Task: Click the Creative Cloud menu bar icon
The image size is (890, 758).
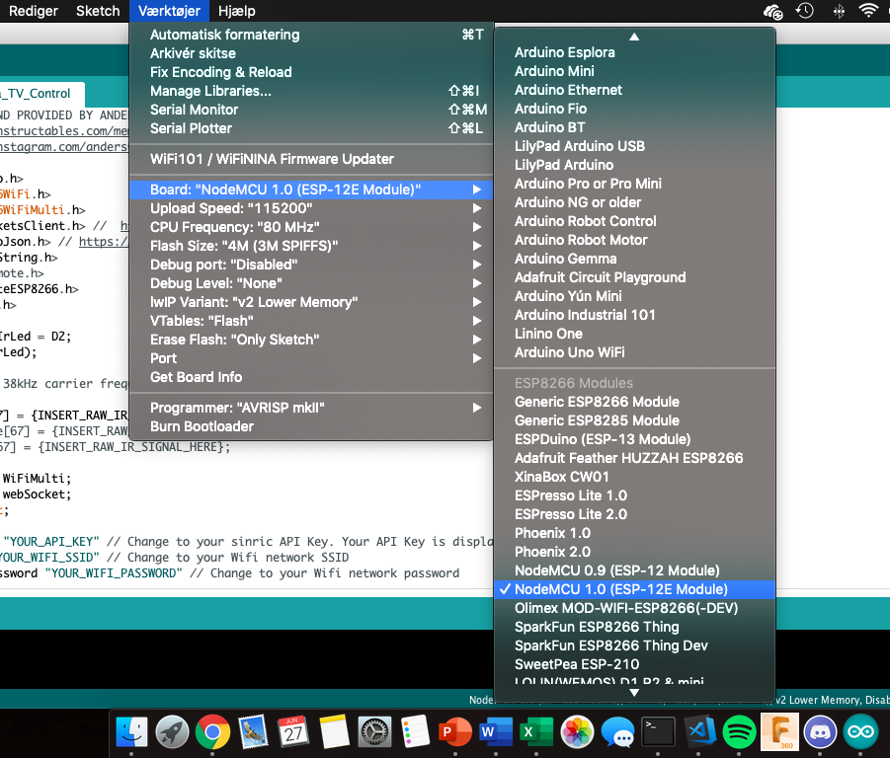Action: pos(773,11)
